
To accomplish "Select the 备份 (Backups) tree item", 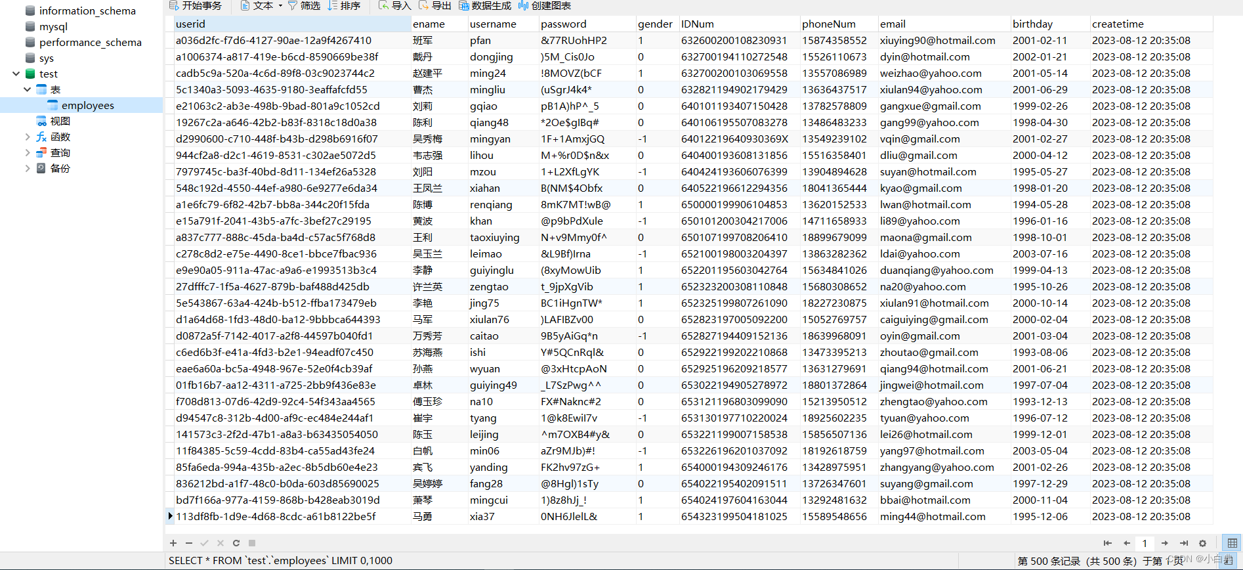I will pyautogui.click(x=60, y=169).
